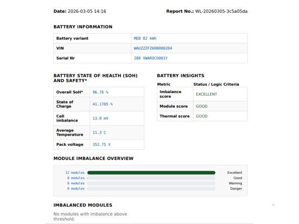Click the faint arrow icon near the page's bottom right
This screenshot has height=224, width=299.
(x=273, y=205)
